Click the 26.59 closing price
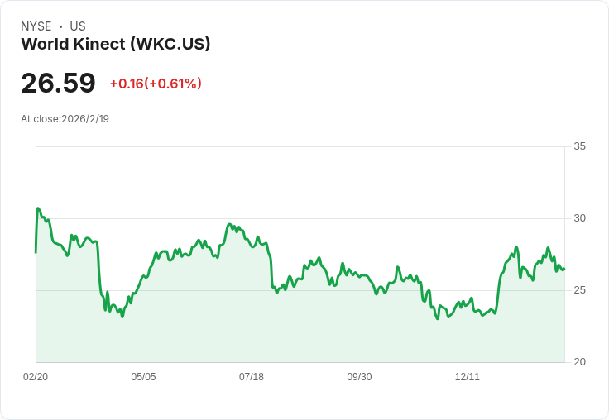This screenshot has width=609, height=420. 58,84
